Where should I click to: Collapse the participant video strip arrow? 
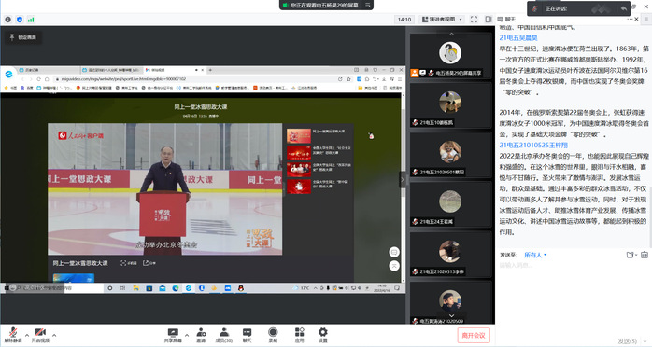[x=402, y=180]
